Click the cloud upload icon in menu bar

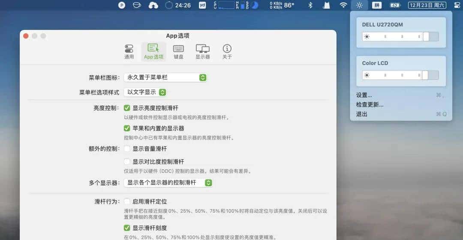point(153,5)
